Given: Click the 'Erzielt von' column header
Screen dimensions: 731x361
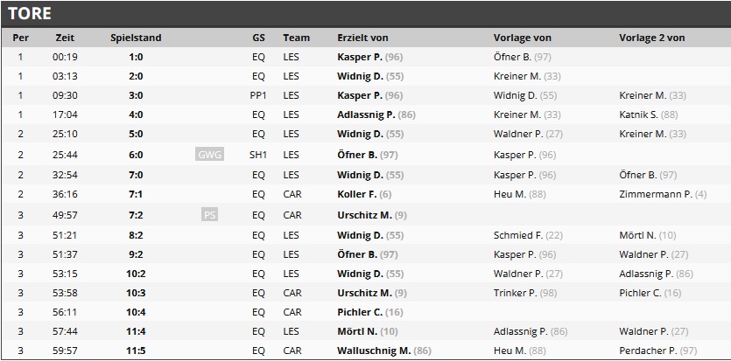Looking at the screenshot, I should pos(362,38).
